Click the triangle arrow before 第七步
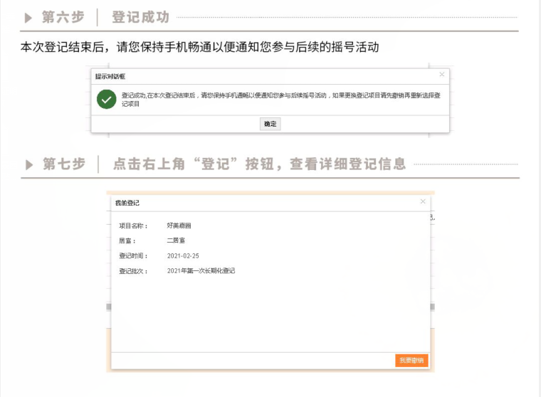 29,164
